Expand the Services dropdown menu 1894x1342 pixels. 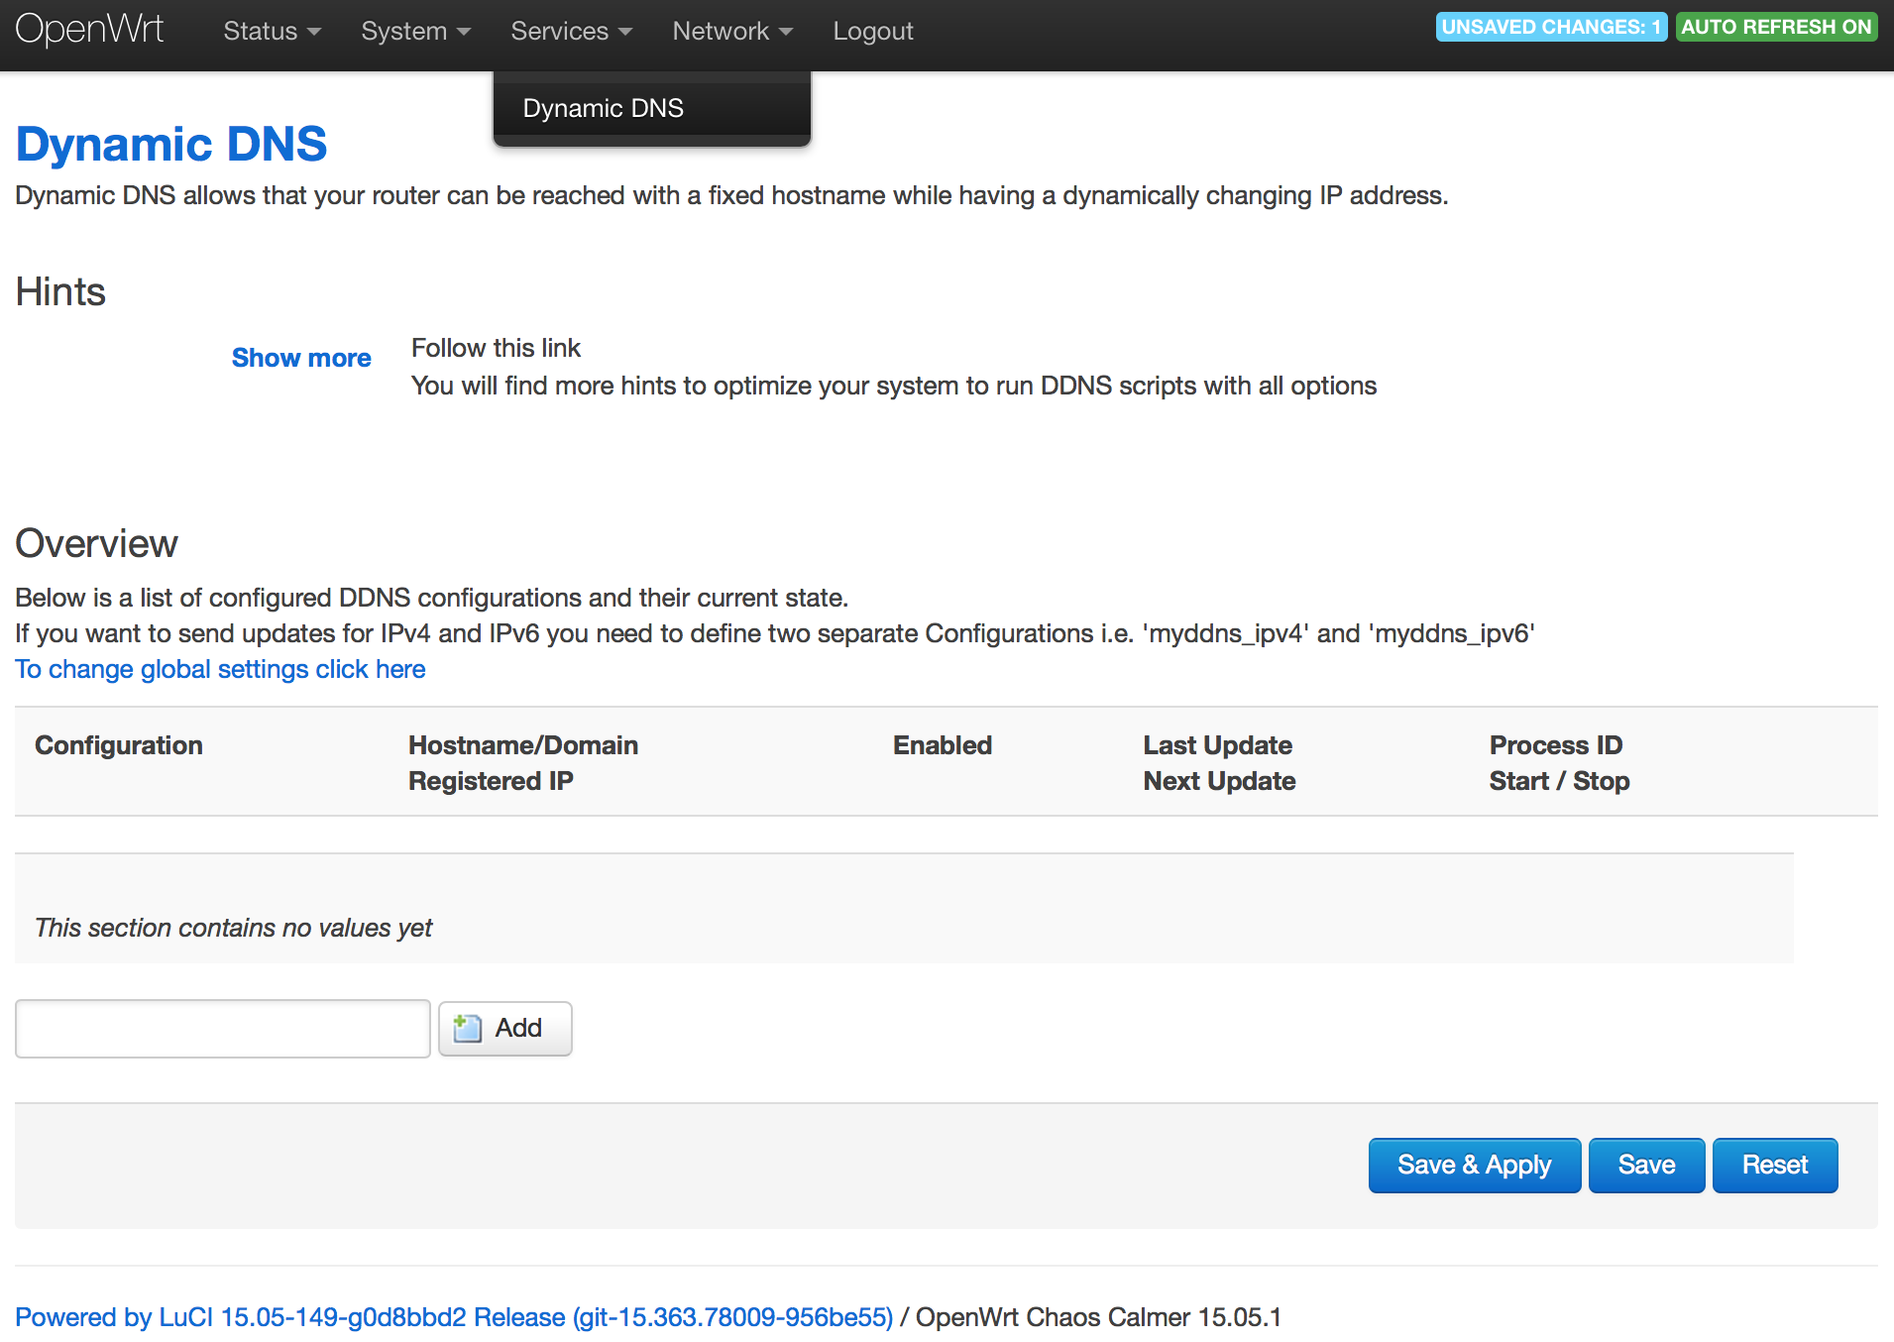pos(571,31)
